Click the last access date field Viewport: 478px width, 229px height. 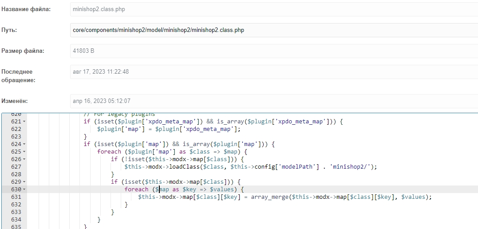coord(273,71)
